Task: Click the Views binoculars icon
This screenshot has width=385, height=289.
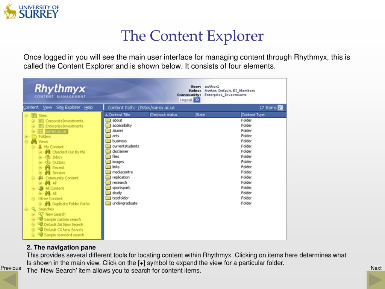Action: [34, 141]
